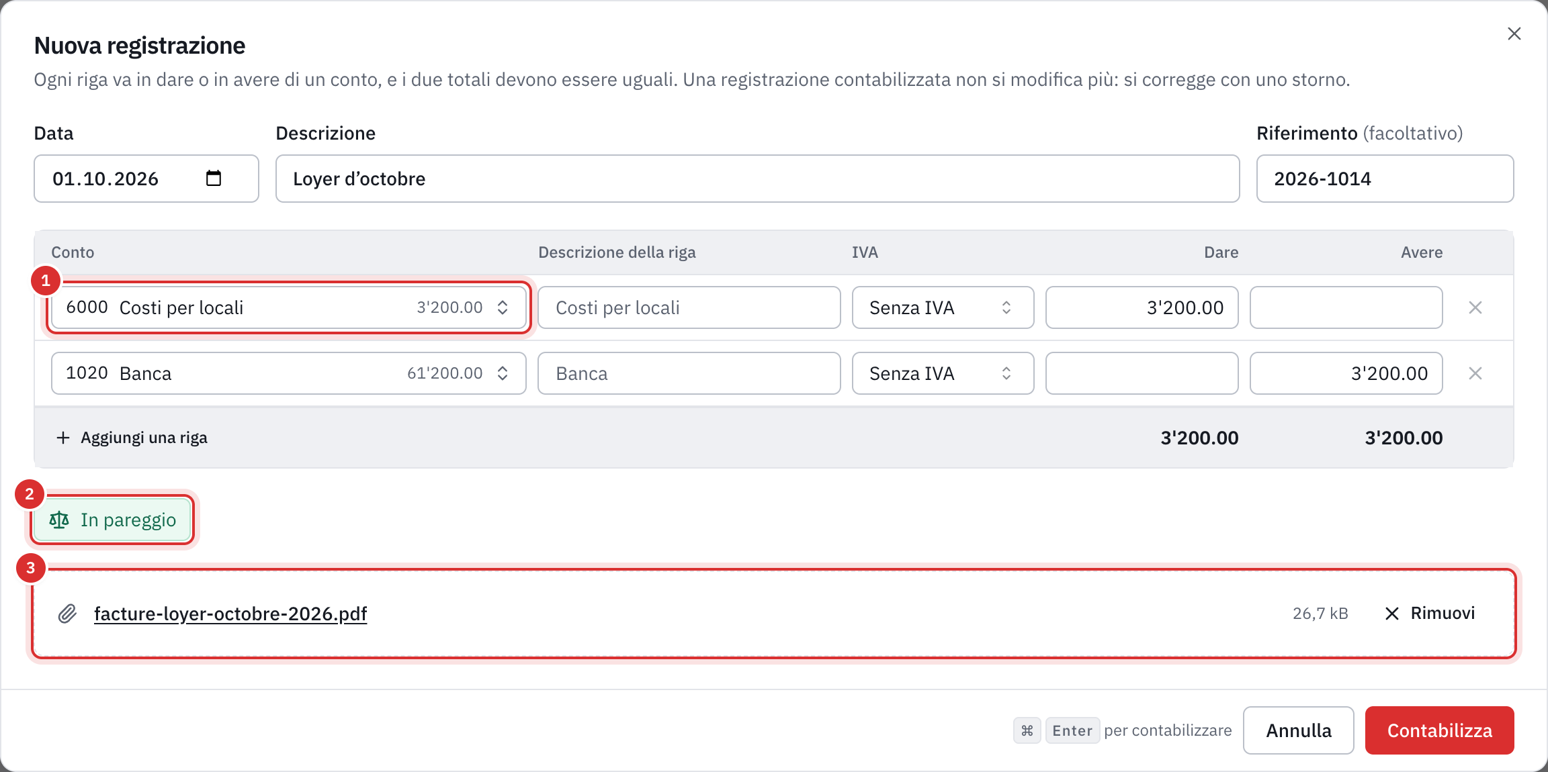
Task: Open attachment facture-loyer-octobre-2026.pdf
Action: pos(230,614)
